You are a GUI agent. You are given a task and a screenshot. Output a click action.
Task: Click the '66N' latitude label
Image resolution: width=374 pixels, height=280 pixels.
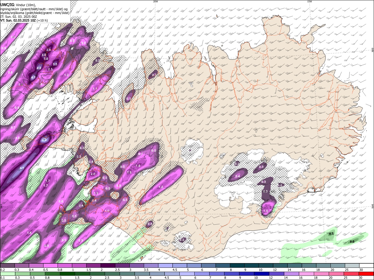pos(373,50)
